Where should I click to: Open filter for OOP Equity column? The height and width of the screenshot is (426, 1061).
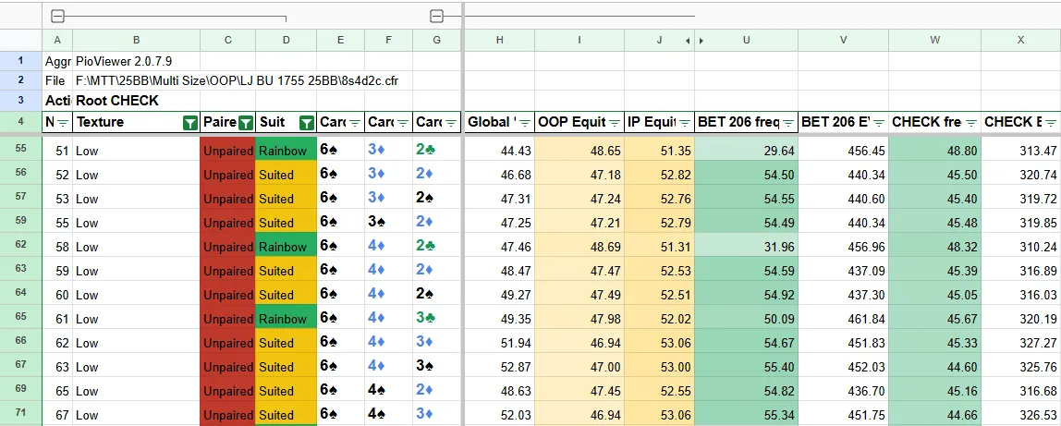pyautogui.click(x=615, y=123)
